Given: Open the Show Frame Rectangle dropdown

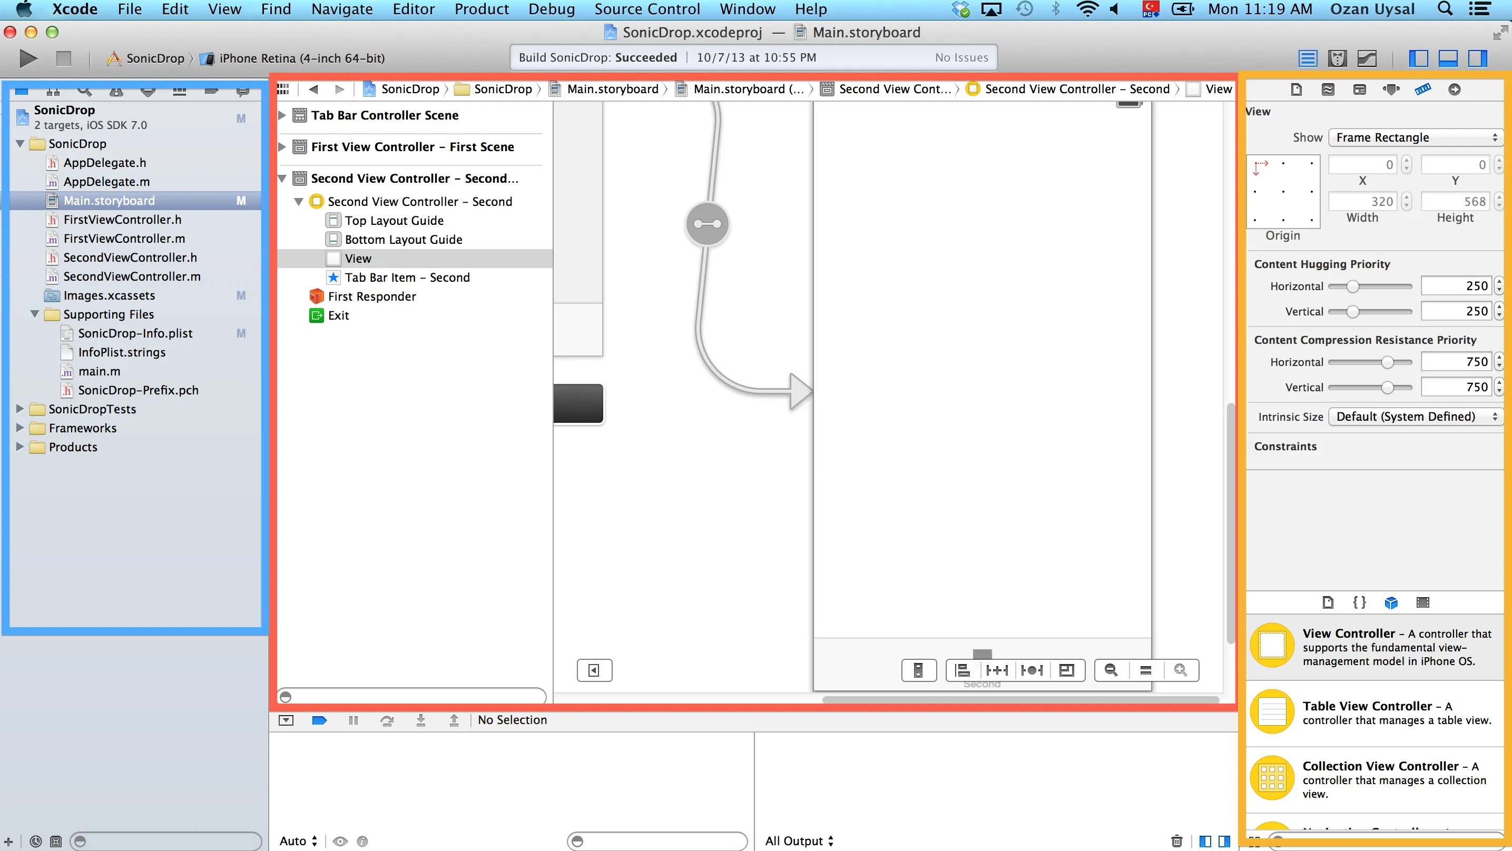Looking at the screenshot, I should pos(1415,137).
